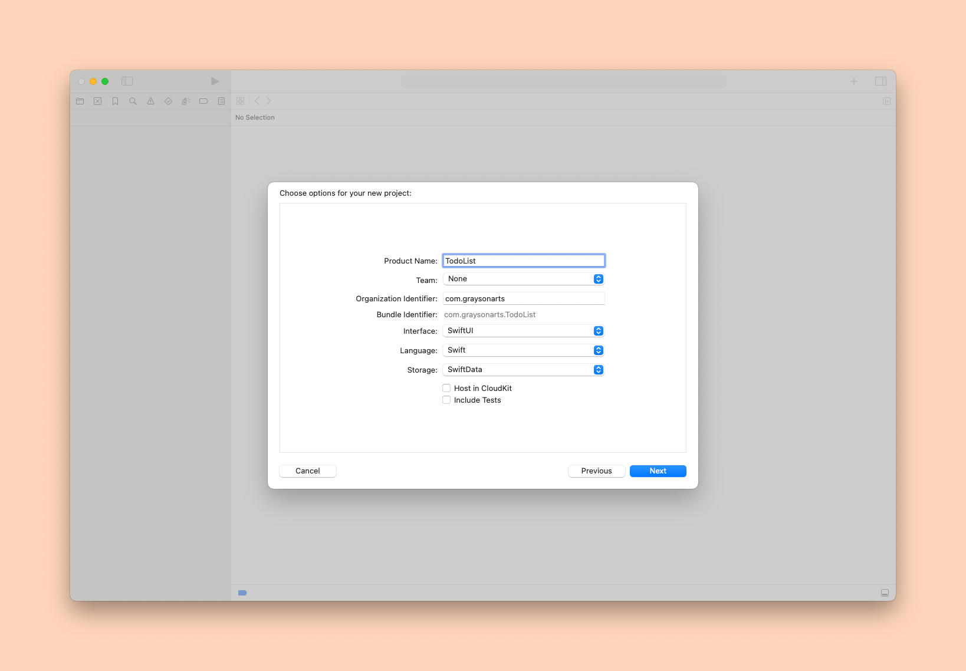Click the Cancel button
The width and height of the screenshot is (966, 671).
[x=308, y=471]
